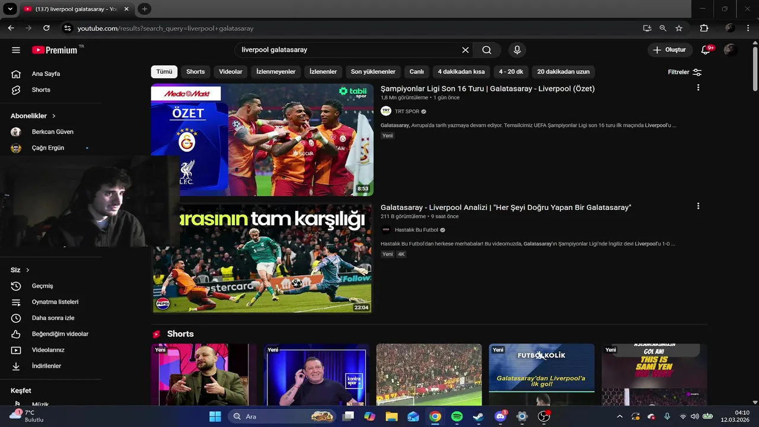
Task: Open the Filtreler filter panel
Action: pos(685,72)
